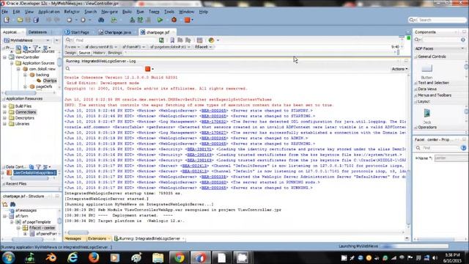
Task: Click the filter icon in Data Controls panel
Action: (38, 166)
